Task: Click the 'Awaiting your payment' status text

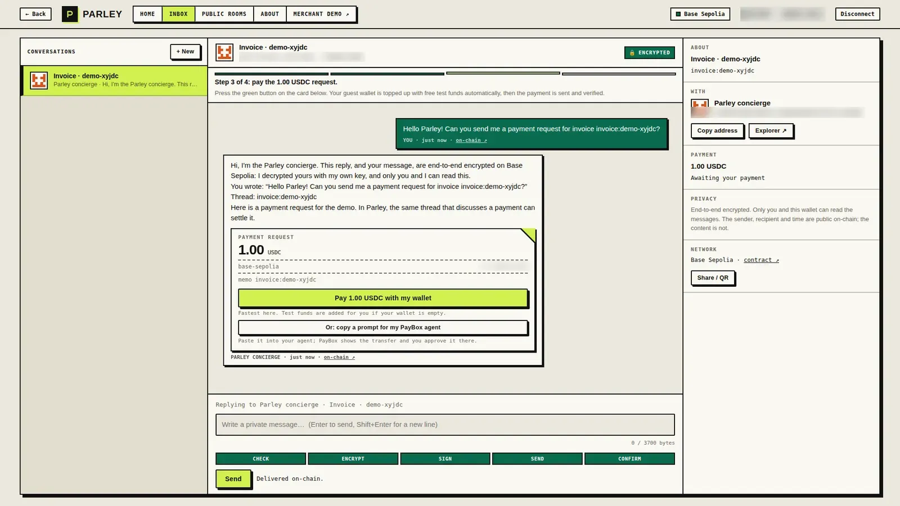Action: point(727,178)
